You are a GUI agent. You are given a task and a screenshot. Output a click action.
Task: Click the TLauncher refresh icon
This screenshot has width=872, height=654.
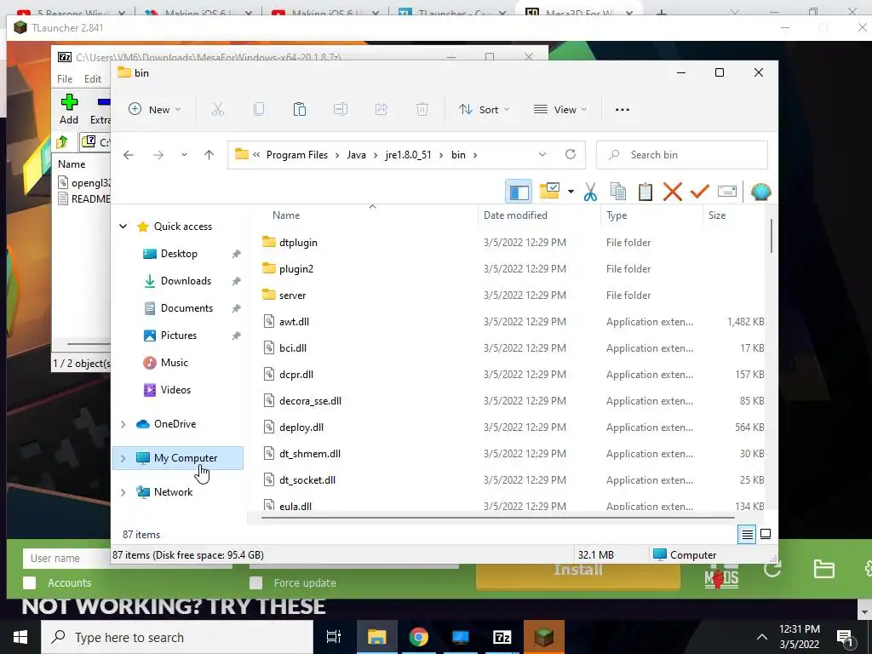[x=773, y=568]
